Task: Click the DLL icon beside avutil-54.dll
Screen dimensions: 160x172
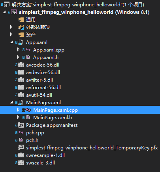Action: [21, 95]
